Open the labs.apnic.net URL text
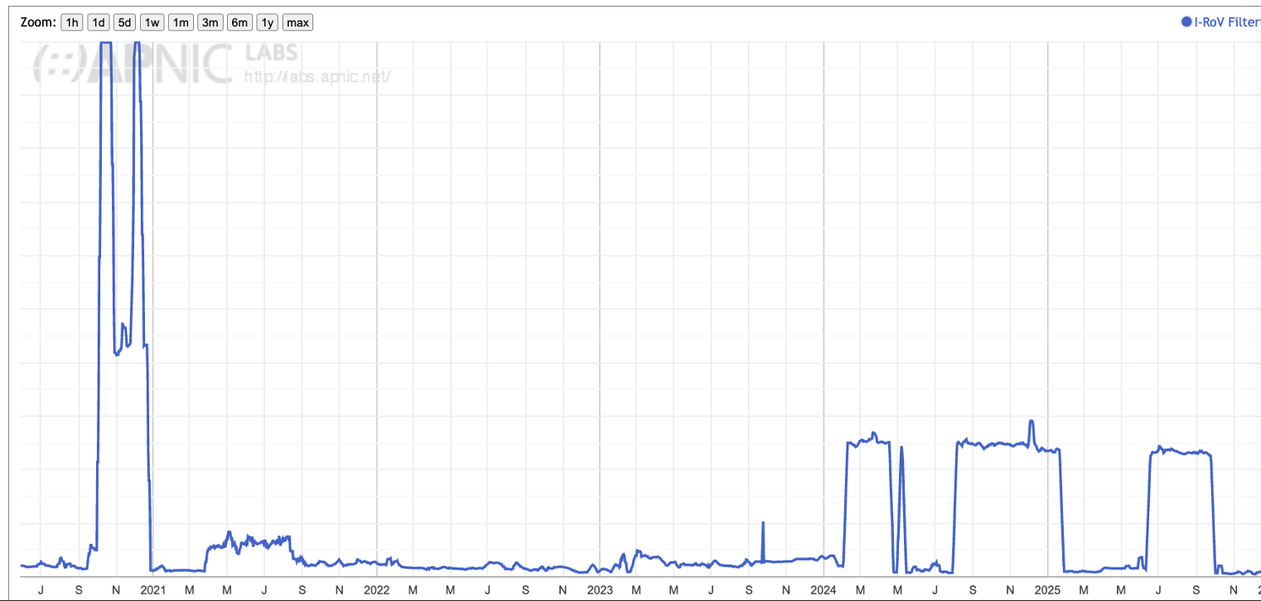The image size is (1261, 601). 317,77
